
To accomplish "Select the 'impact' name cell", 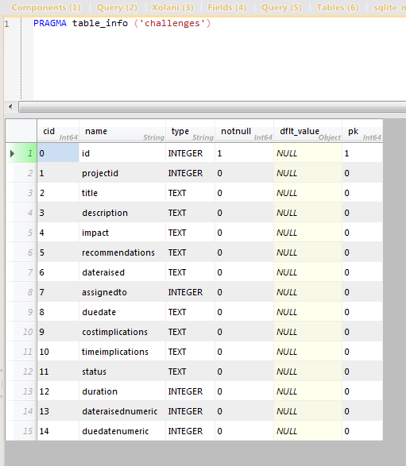I will coord(122,233).
